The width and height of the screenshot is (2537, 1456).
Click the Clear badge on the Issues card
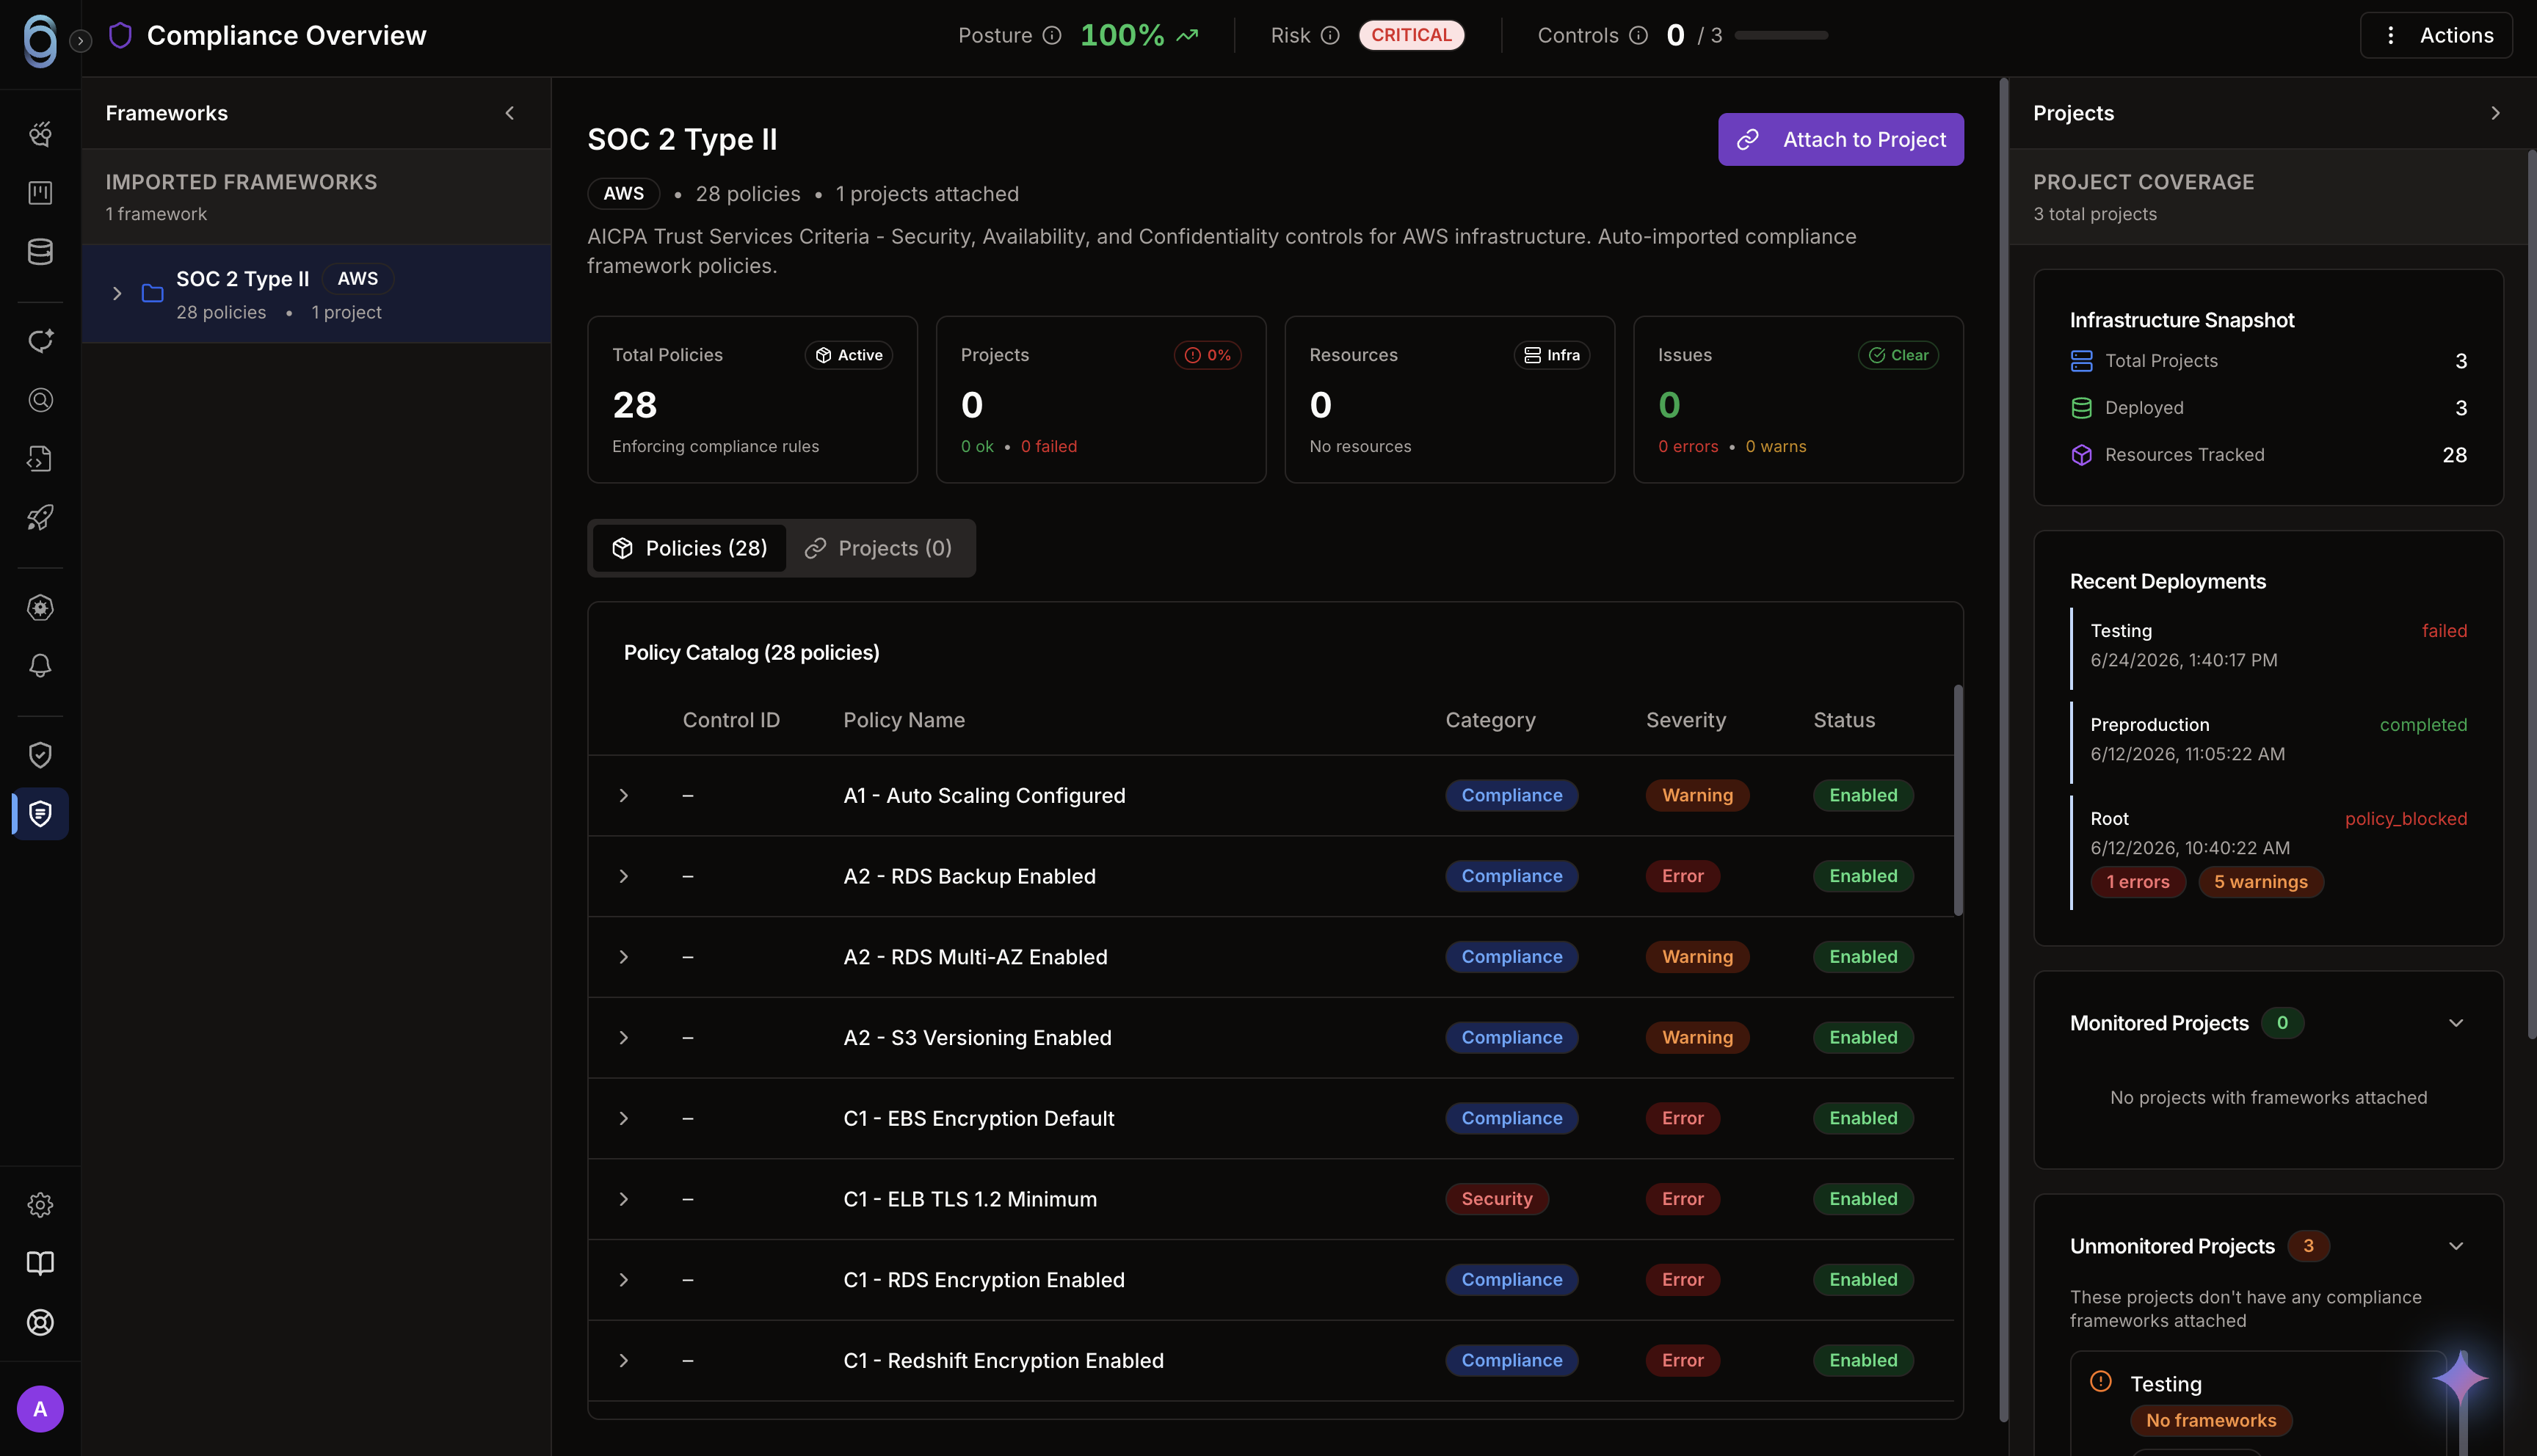pos(1898,355)
